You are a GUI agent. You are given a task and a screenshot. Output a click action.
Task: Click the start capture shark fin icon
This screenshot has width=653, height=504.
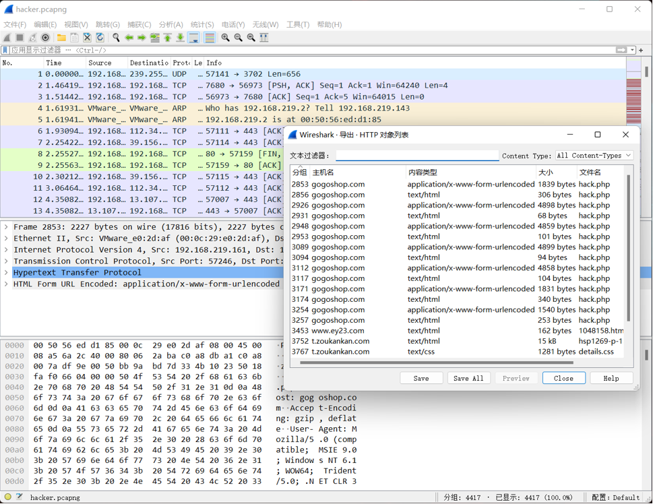coord(7,38)
